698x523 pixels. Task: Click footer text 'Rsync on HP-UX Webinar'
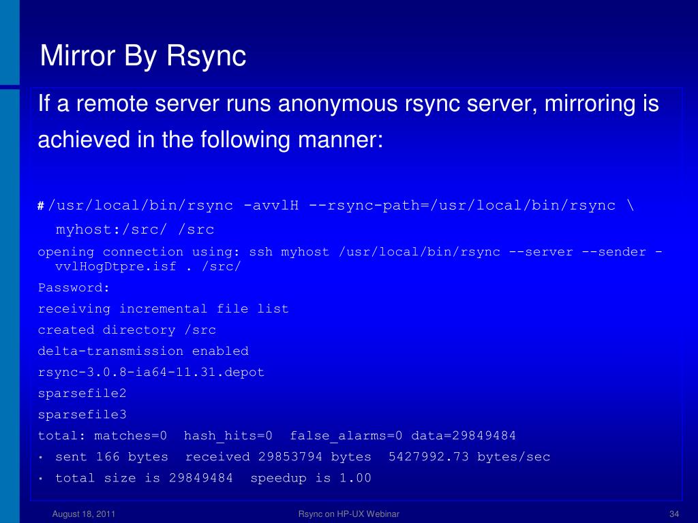click(348, 514)
